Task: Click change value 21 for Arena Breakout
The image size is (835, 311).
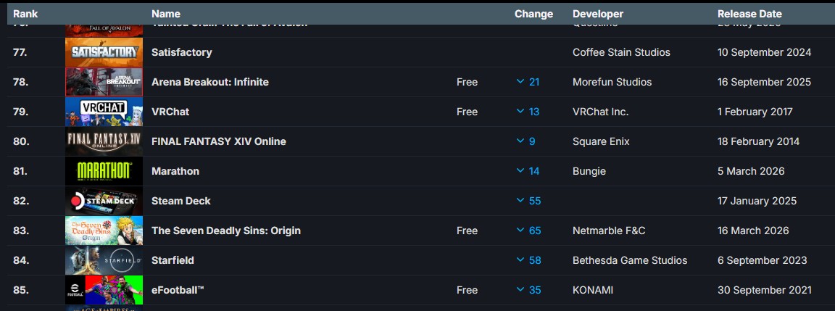Action: 535,82
